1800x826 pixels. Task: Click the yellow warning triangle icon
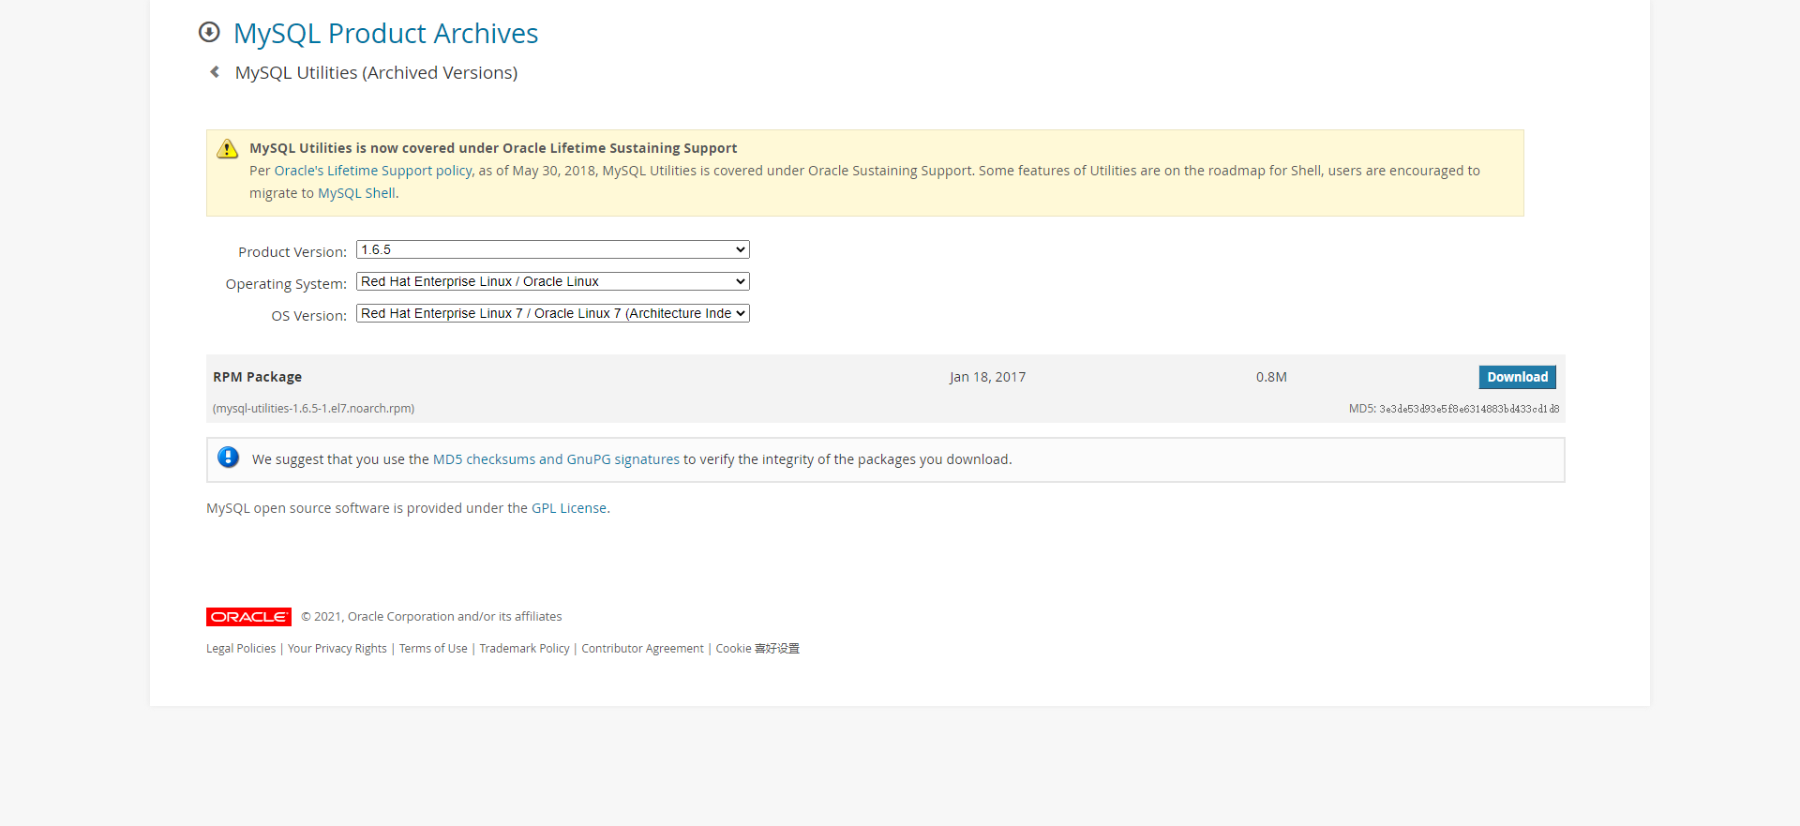coord(227,149)
